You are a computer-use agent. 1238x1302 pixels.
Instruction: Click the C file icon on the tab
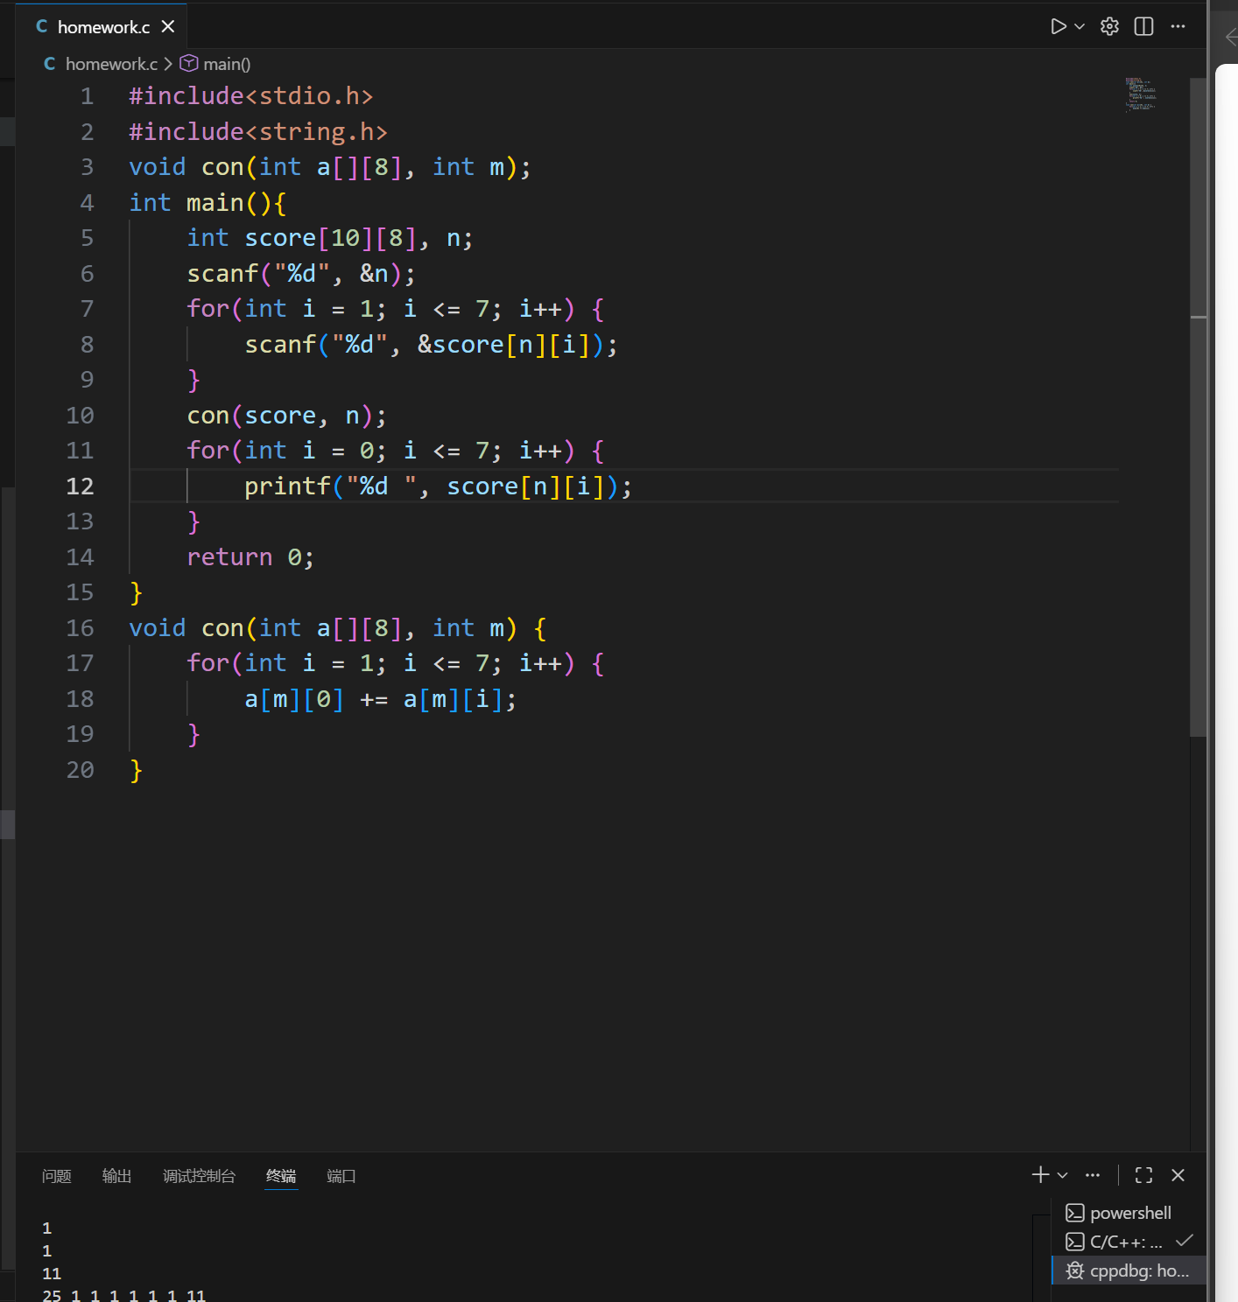pyautogui.click(x=41, y=26)
